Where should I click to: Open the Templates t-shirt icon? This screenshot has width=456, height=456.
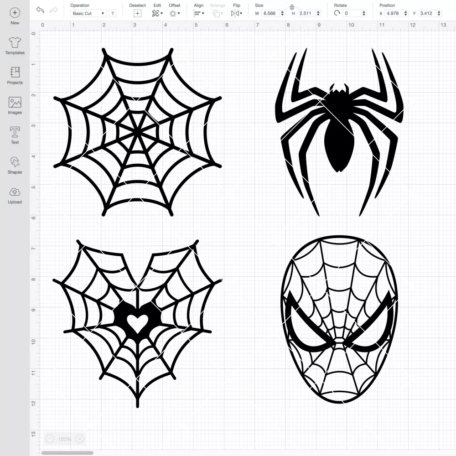pyautogui.click(x=15, y=42)
